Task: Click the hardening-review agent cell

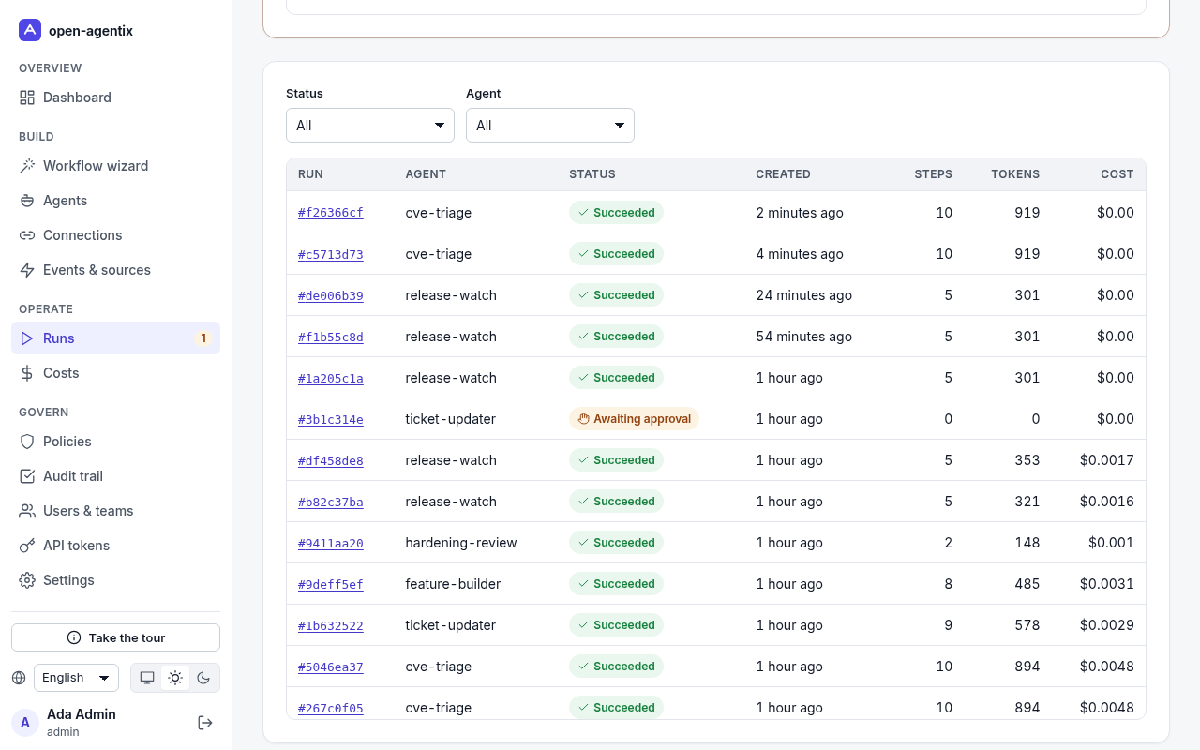Action: [461, 543]
